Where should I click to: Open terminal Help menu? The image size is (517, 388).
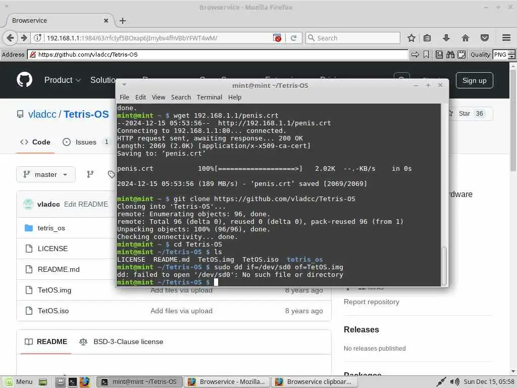[x=235, y=98]
